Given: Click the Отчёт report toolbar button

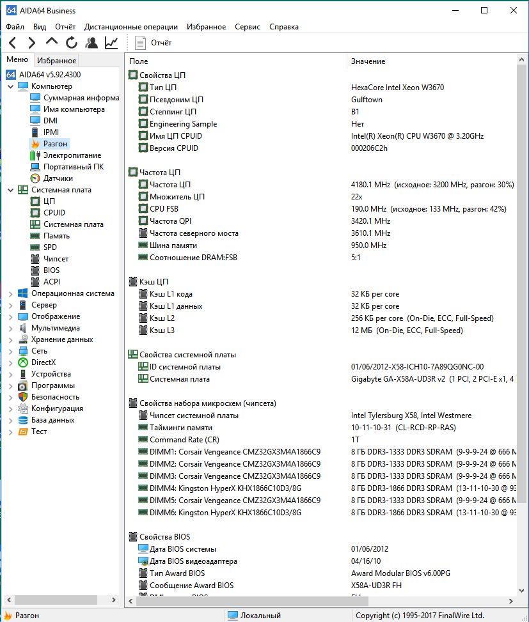Looking at the screenshot, I should [153, 42].
